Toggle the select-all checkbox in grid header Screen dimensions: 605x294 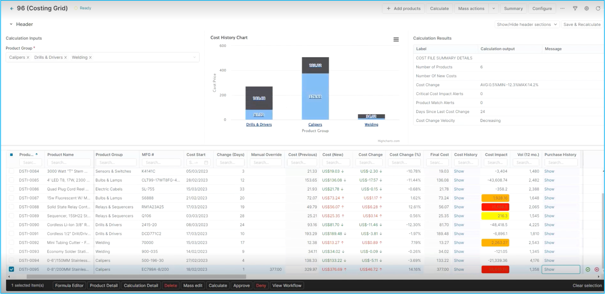pyautogui.click(x=11, y=155)
